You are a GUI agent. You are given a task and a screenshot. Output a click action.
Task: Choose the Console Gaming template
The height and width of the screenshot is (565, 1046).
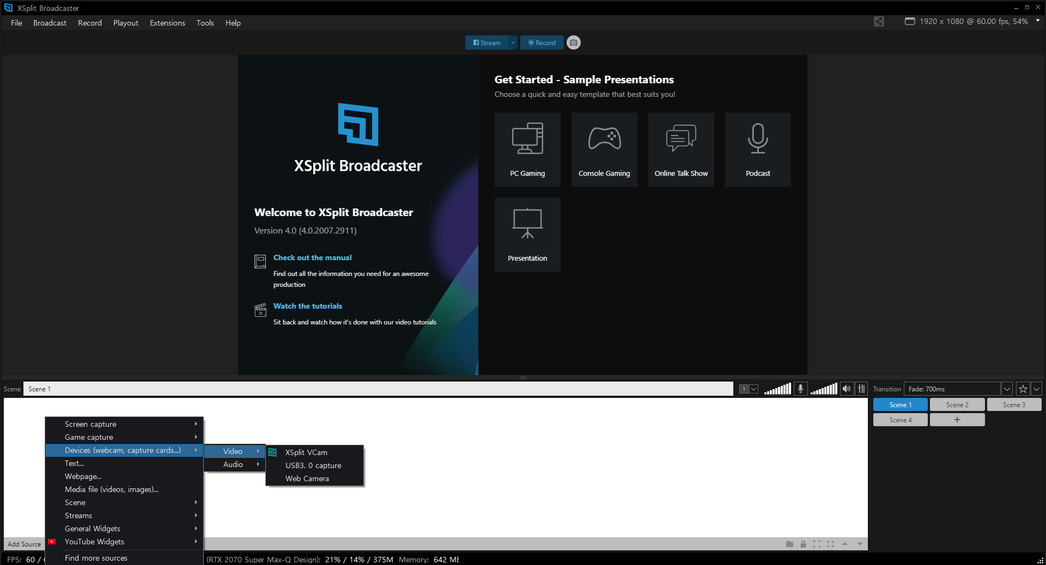click(604, 150)
